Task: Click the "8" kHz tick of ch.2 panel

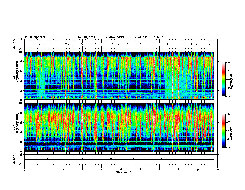Action: click(x=22, y=113)
